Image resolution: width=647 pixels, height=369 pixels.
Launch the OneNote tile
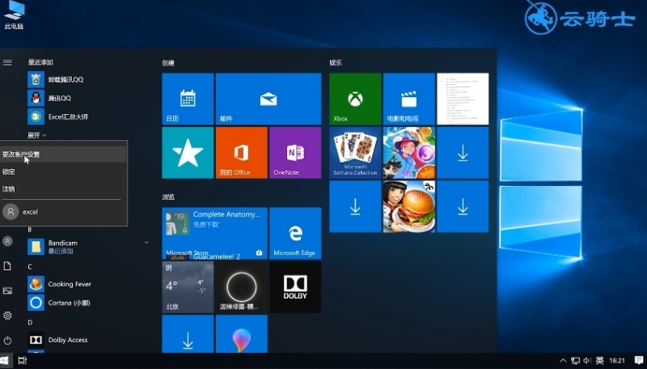coord(295,153)
